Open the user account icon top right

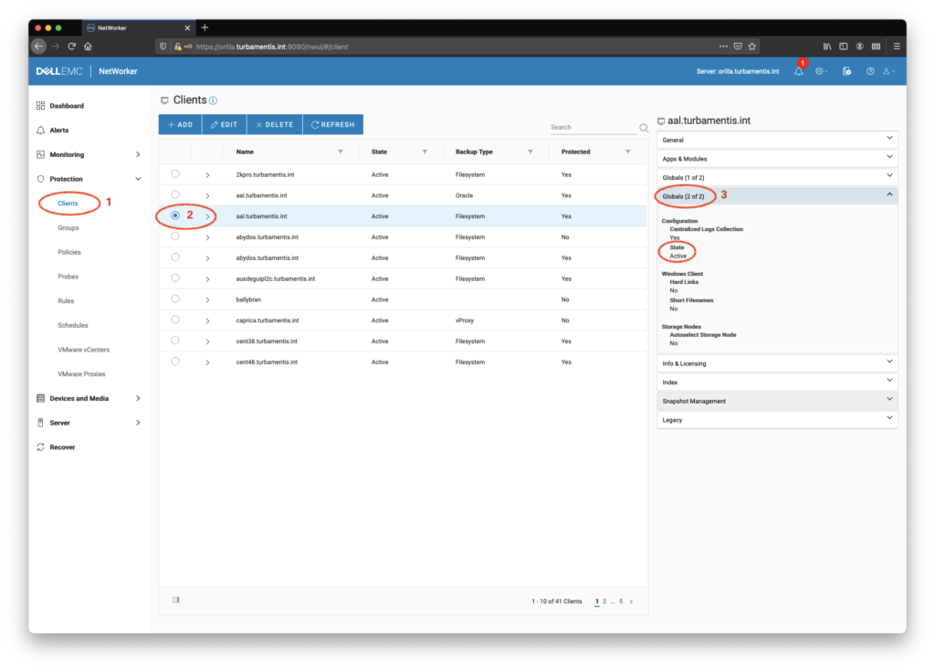pos(888,70)
